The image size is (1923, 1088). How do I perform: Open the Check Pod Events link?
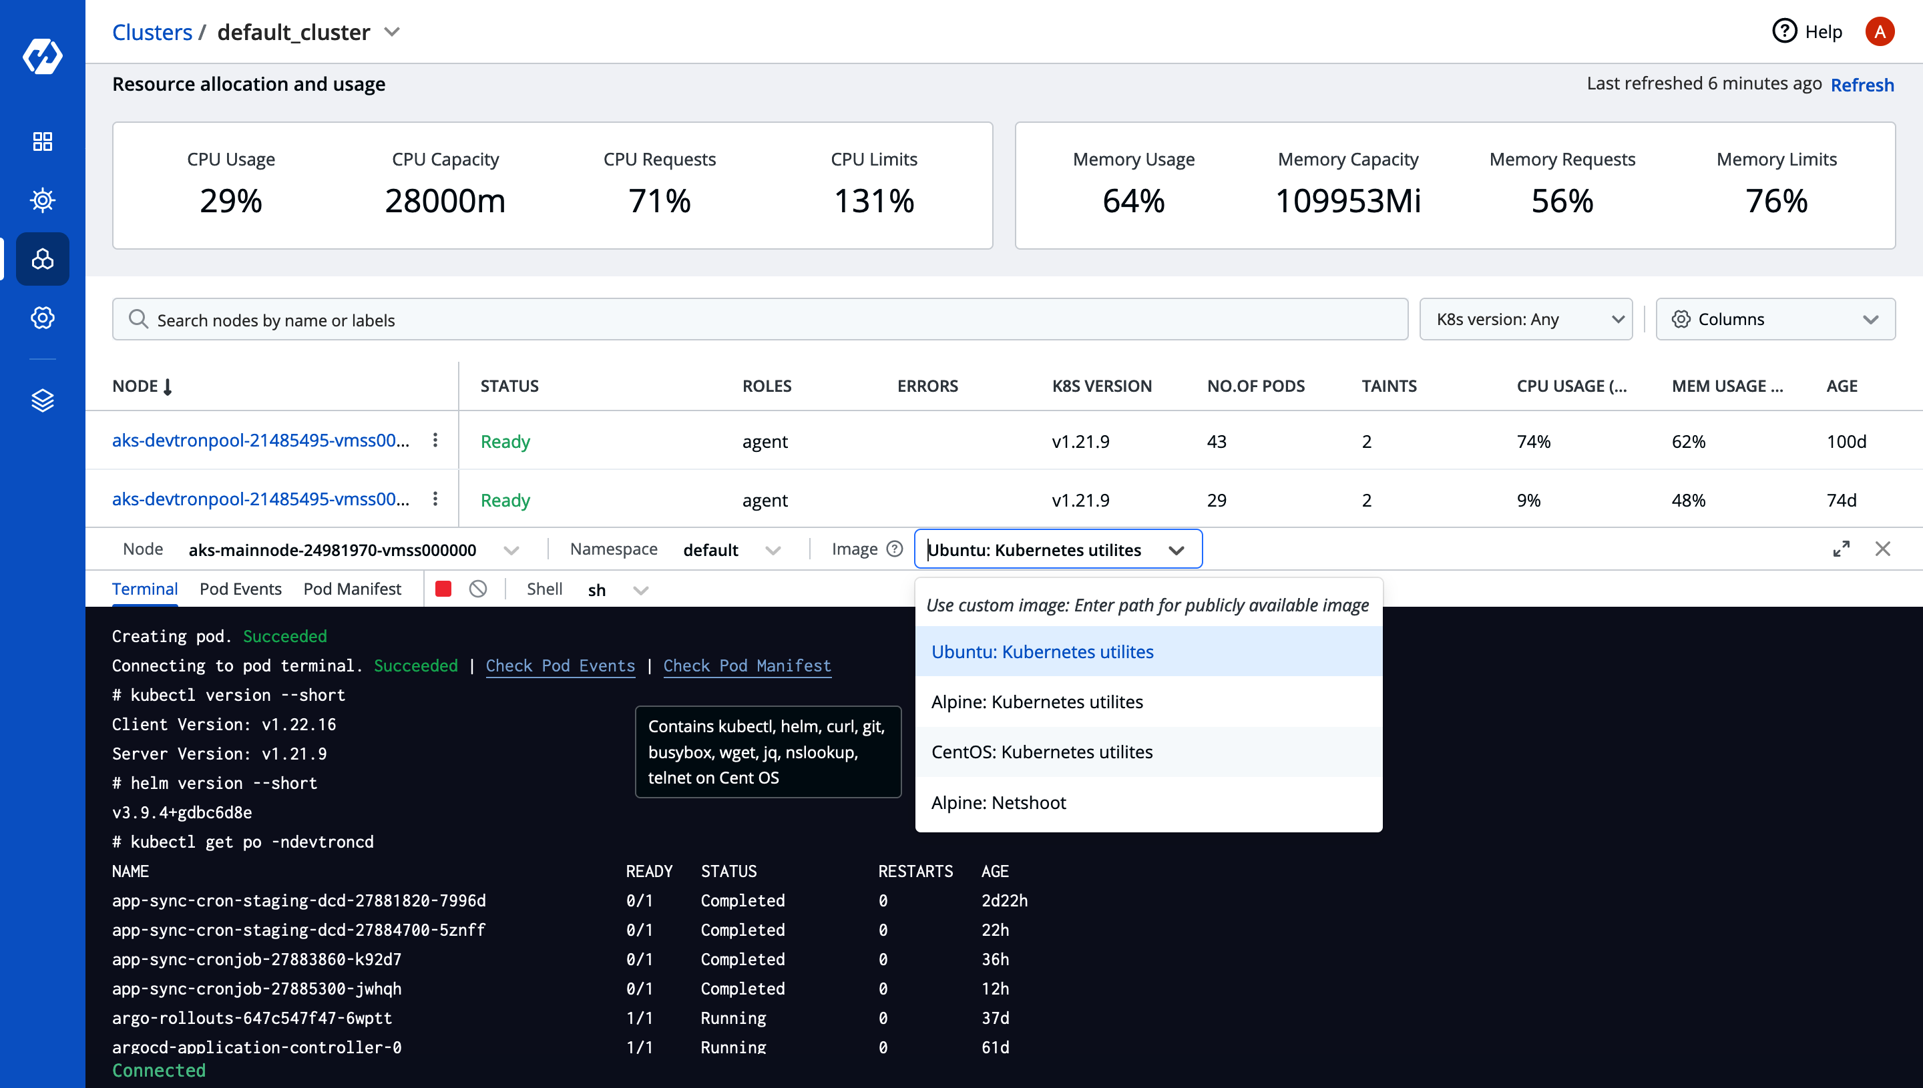[x=560, y=665]
